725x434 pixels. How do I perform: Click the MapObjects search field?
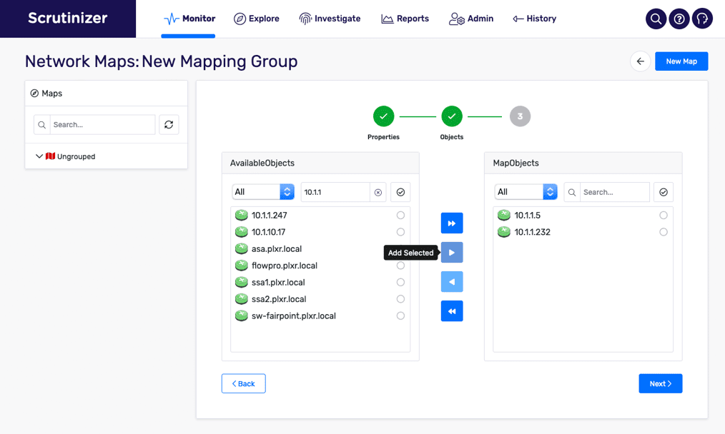(x=614, y=192)
